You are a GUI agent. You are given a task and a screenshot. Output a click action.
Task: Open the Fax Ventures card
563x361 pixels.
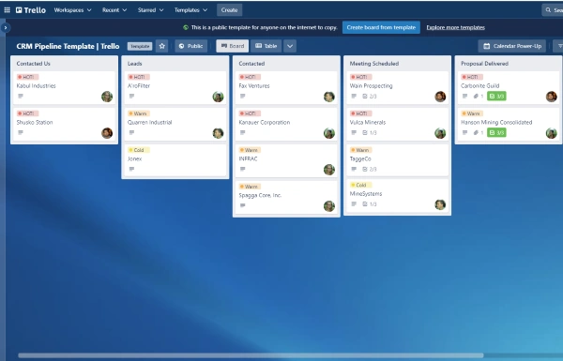[x=286, y=87]
